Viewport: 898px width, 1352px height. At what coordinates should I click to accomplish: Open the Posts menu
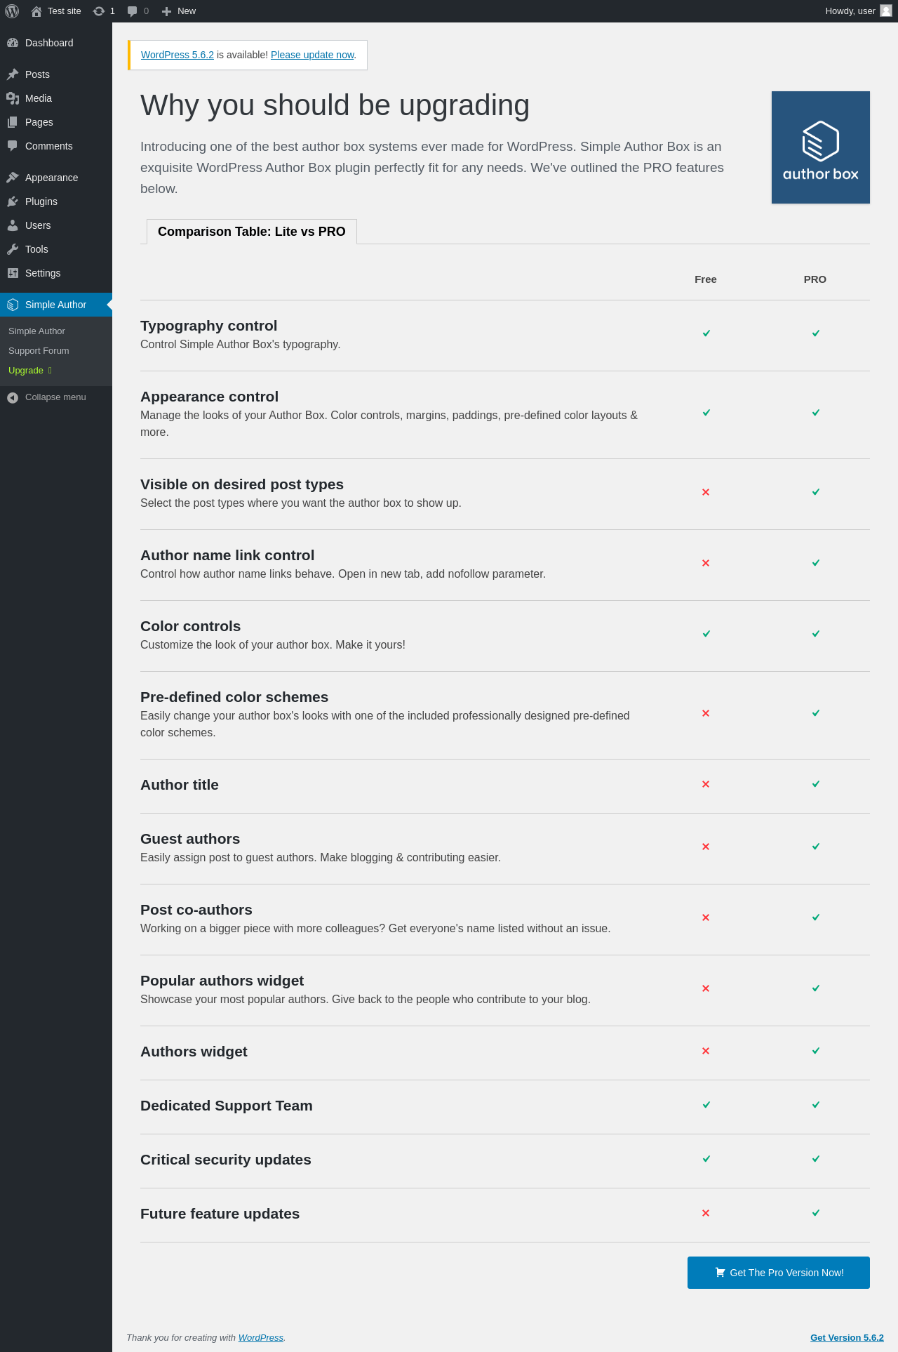pos(56,74)
